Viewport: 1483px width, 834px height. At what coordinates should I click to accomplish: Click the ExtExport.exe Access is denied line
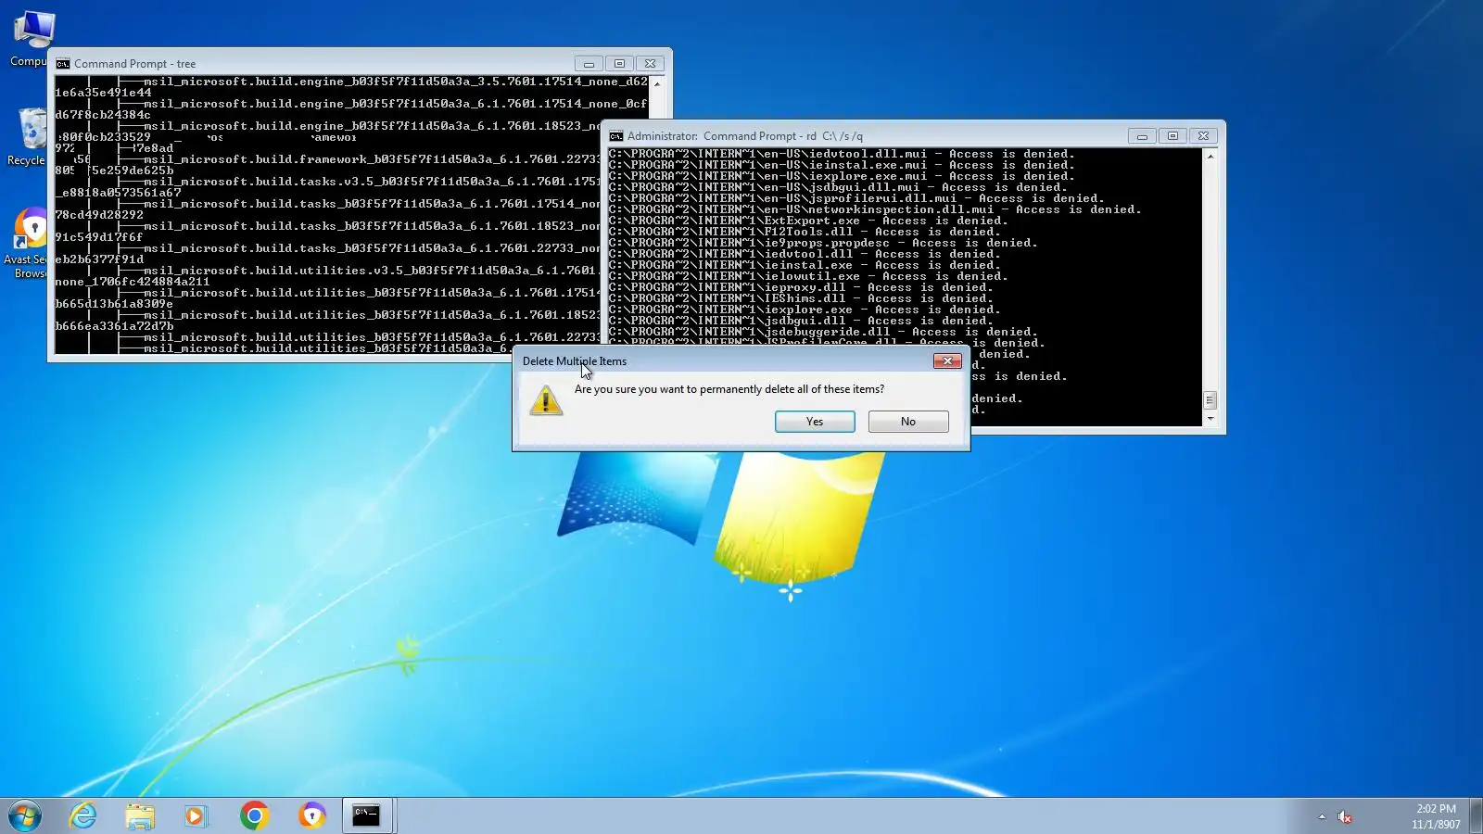808,221
